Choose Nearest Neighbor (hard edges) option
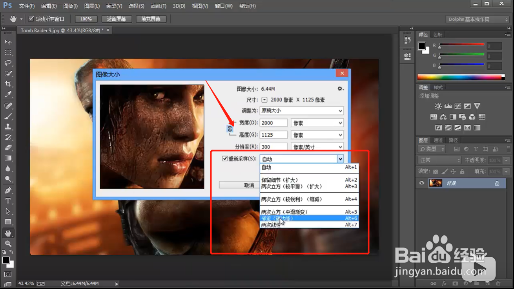 tap(309, 219)
